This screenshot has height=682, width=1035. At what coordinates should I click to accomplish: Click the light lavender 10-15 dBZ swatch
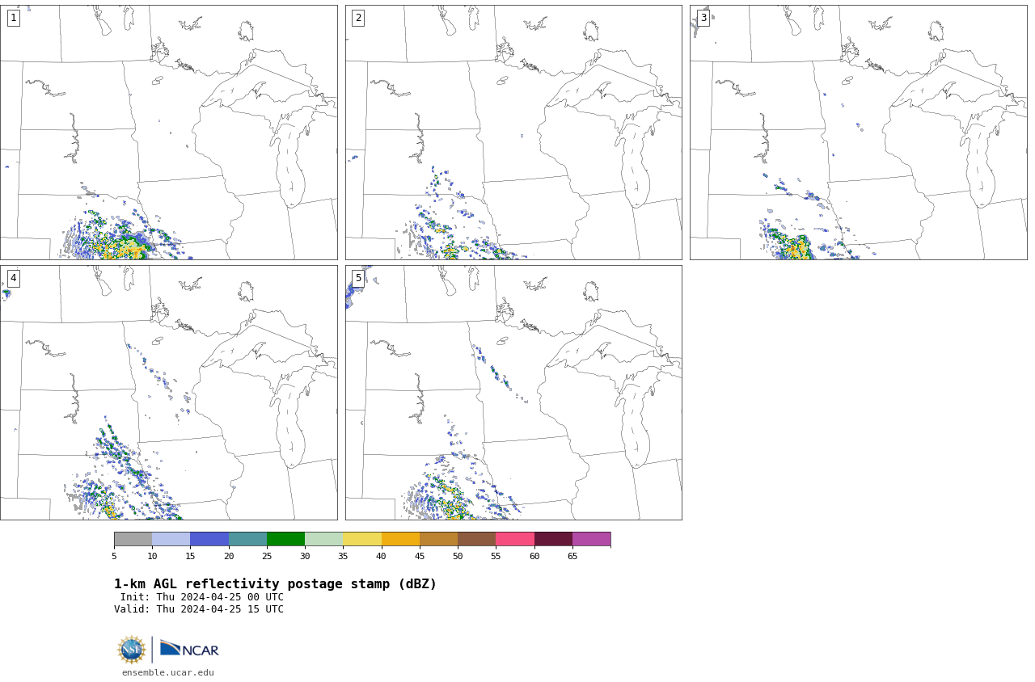click(x=171, y=539)
